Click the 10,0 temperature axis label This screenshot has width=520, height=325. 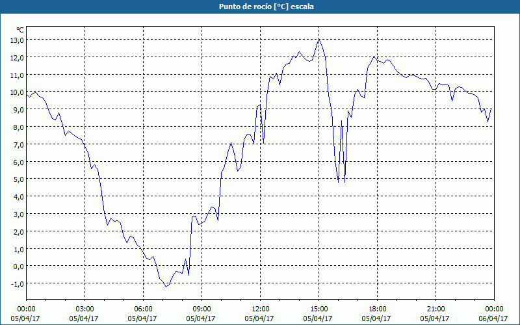17,92
